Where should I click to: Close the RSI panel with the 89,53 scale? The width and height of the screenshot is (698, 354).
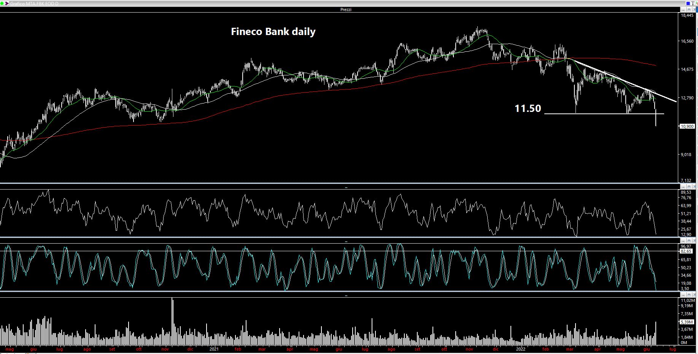694,187
